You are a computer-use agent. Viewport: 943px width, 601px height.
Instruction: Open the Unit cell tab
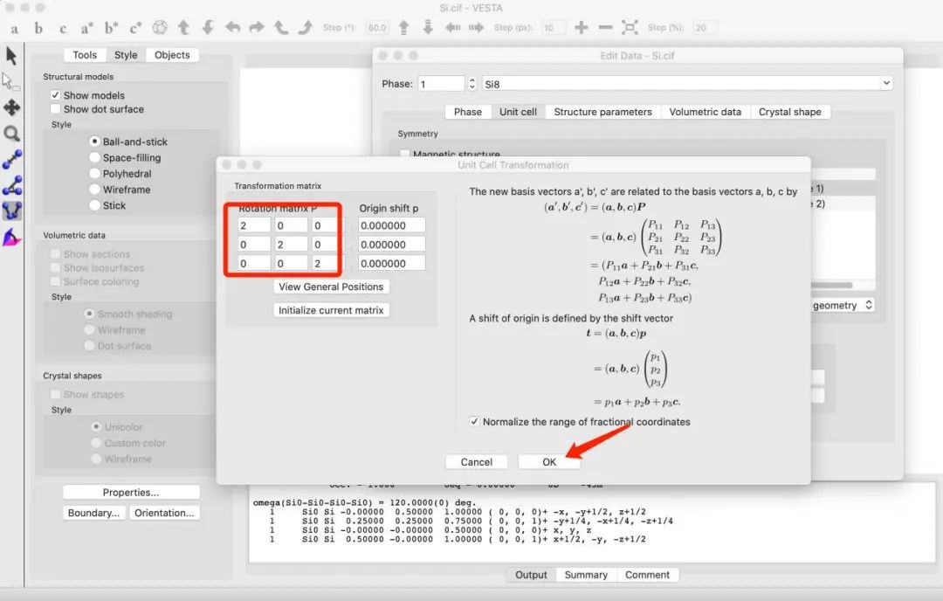(x=518, y=112)
